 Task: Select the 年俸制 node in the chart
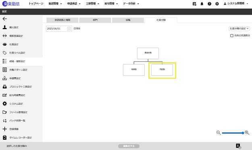tap(134, 70)
